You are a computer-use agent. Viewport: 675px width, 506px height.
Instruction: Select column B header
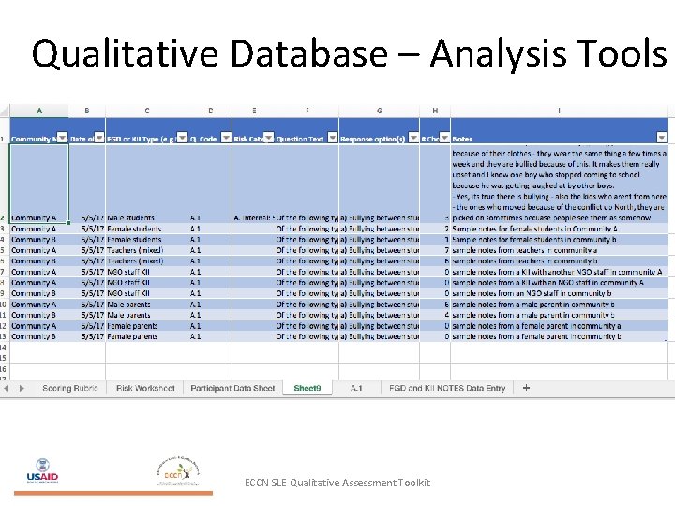(87, 111)
